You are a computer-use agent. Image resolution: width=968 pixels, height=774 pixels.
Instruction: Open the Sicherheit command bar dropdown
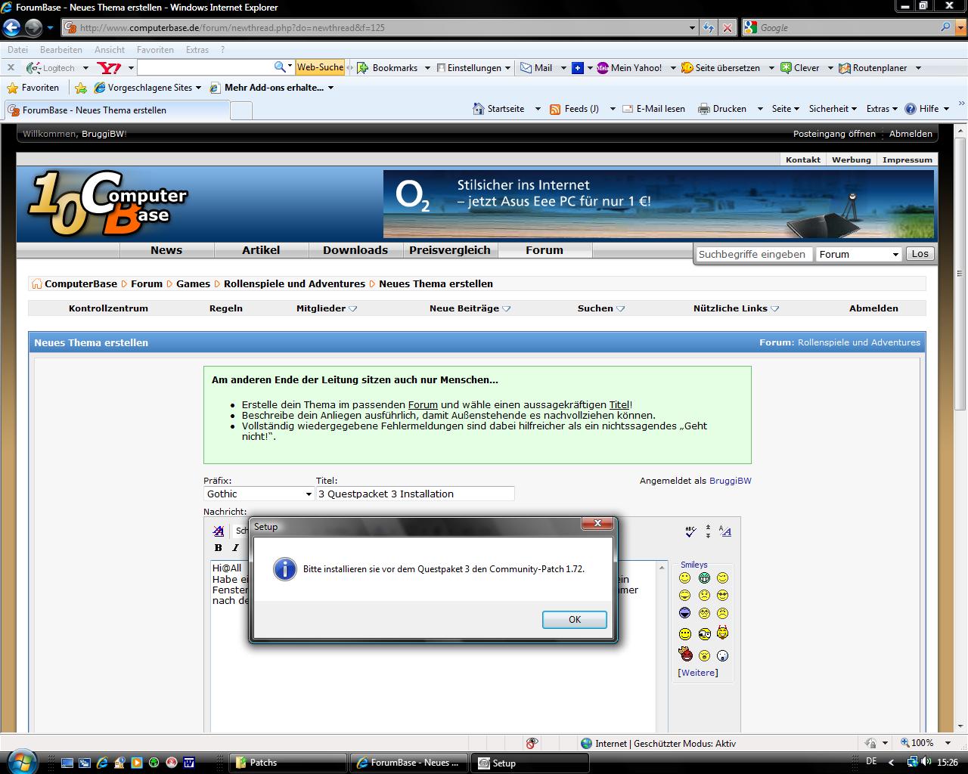[x=833, y=109]
